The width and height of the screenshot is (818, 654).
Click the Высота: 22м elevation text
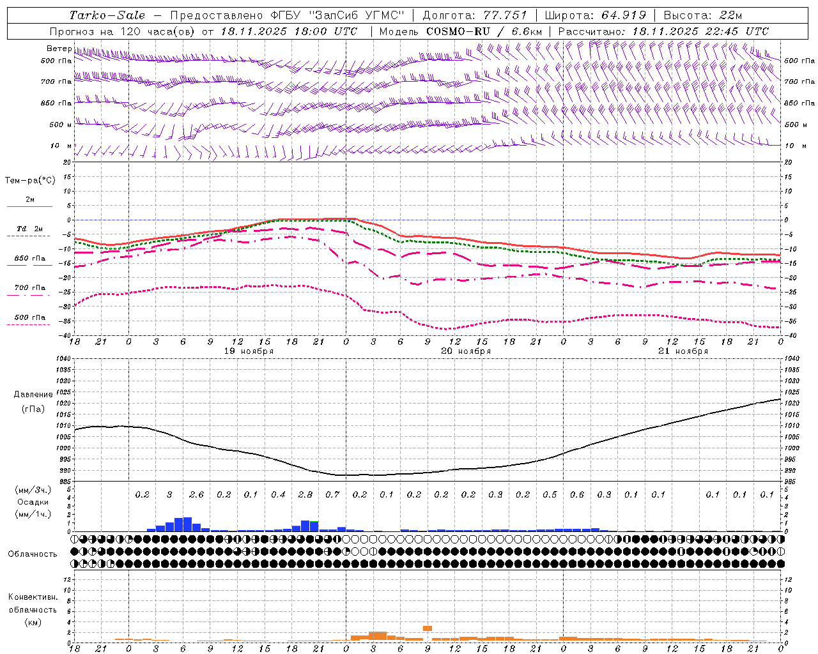pyautogui.click(x=703, y=15)
